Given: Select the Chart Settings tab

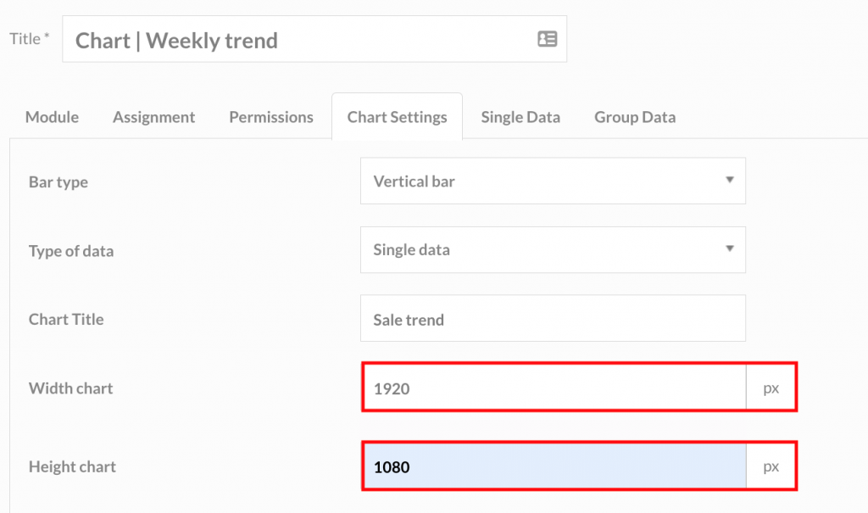Looking at the screenshot, I should click(x=397, y=117).
